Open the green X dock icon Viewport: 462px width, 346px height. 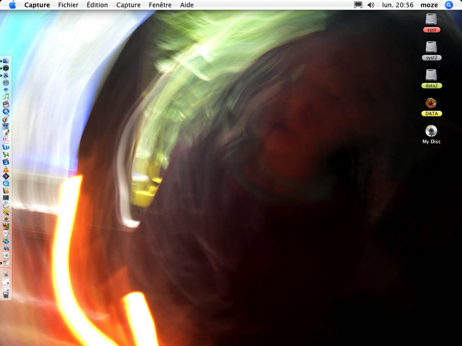[6, 155]
